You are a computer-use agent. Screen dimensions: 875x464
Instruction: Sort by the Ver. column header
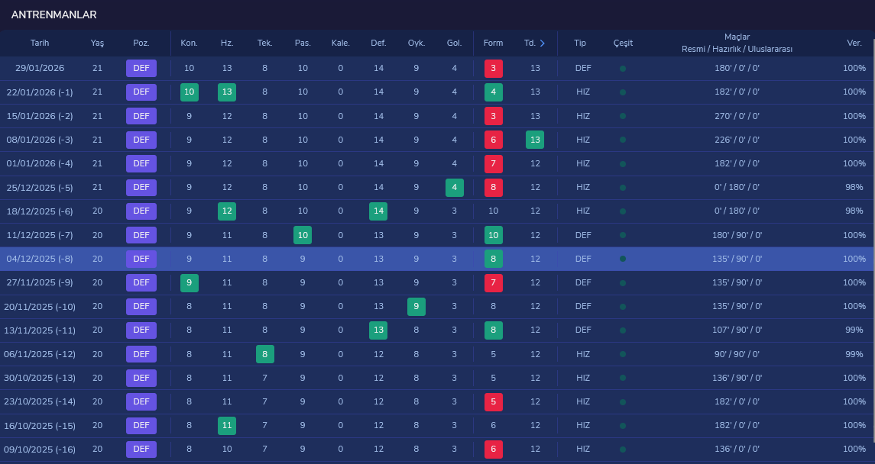(854, 43)
